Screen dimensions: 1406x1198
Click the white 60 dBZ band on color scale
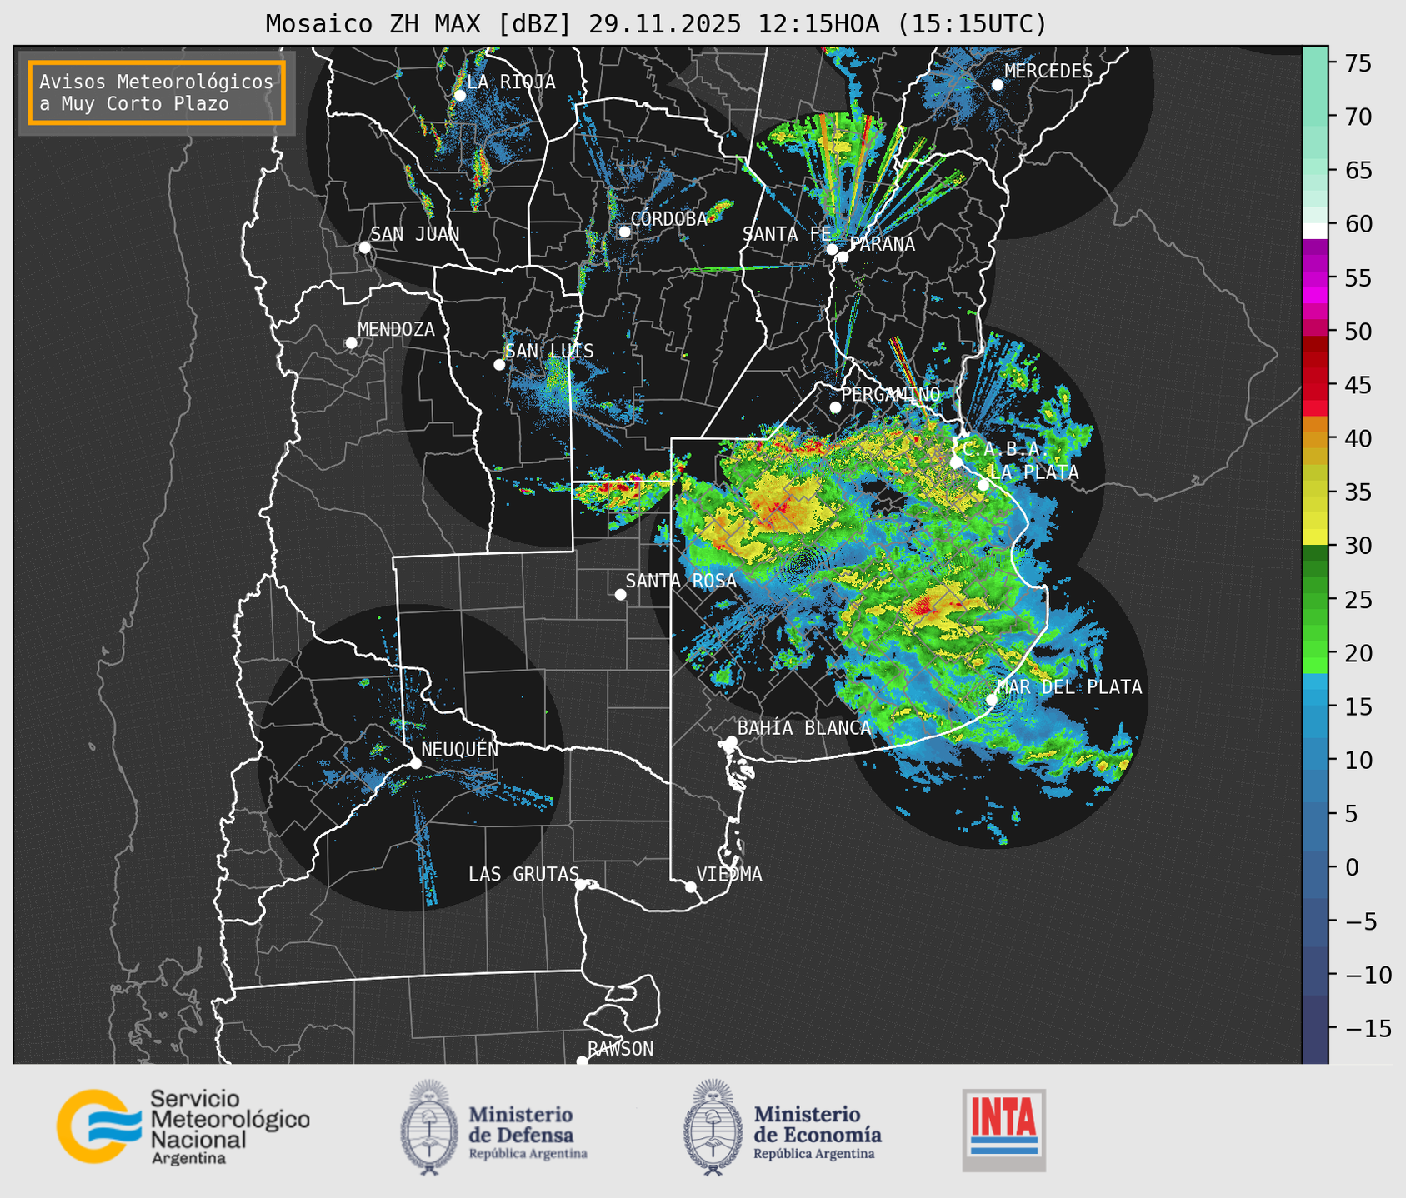[1315, 231]
